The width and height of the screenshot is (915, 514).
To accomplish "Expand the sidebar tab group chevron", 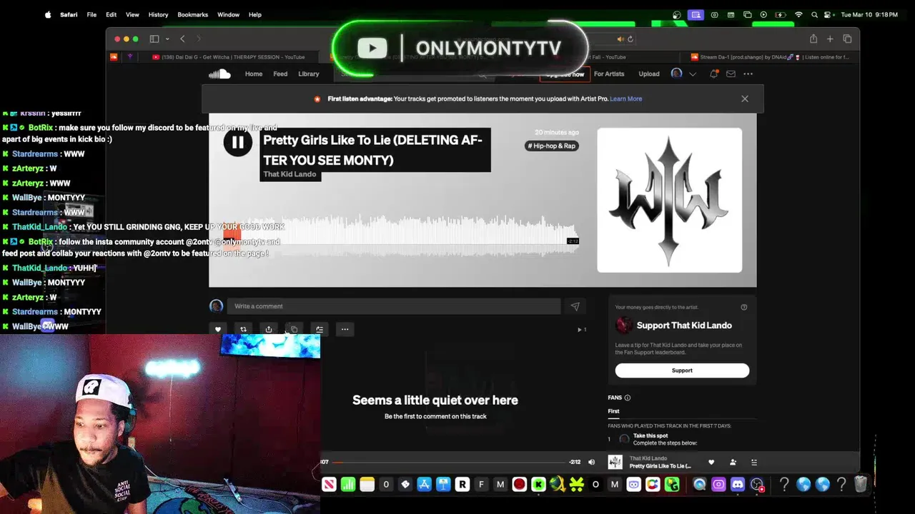I will pos(168,39).
